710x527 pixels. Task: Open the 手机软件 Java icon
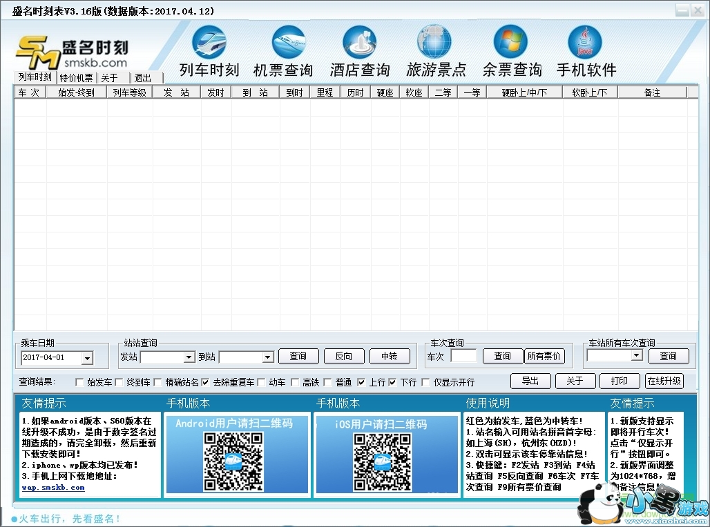pyautogui.click(x=585, y=43)
